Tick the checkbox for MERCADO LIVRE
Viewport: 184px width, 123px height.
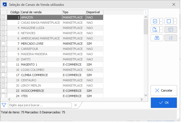[x=3, y=43]
